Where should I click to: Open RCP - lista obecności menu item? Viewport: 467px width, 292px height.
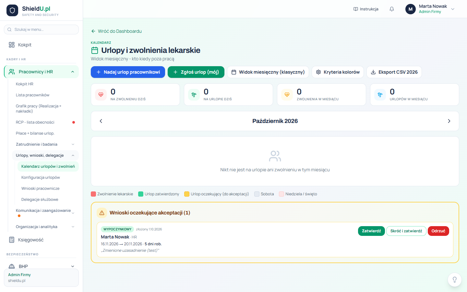pyautogui.click(x=45, y=122)
